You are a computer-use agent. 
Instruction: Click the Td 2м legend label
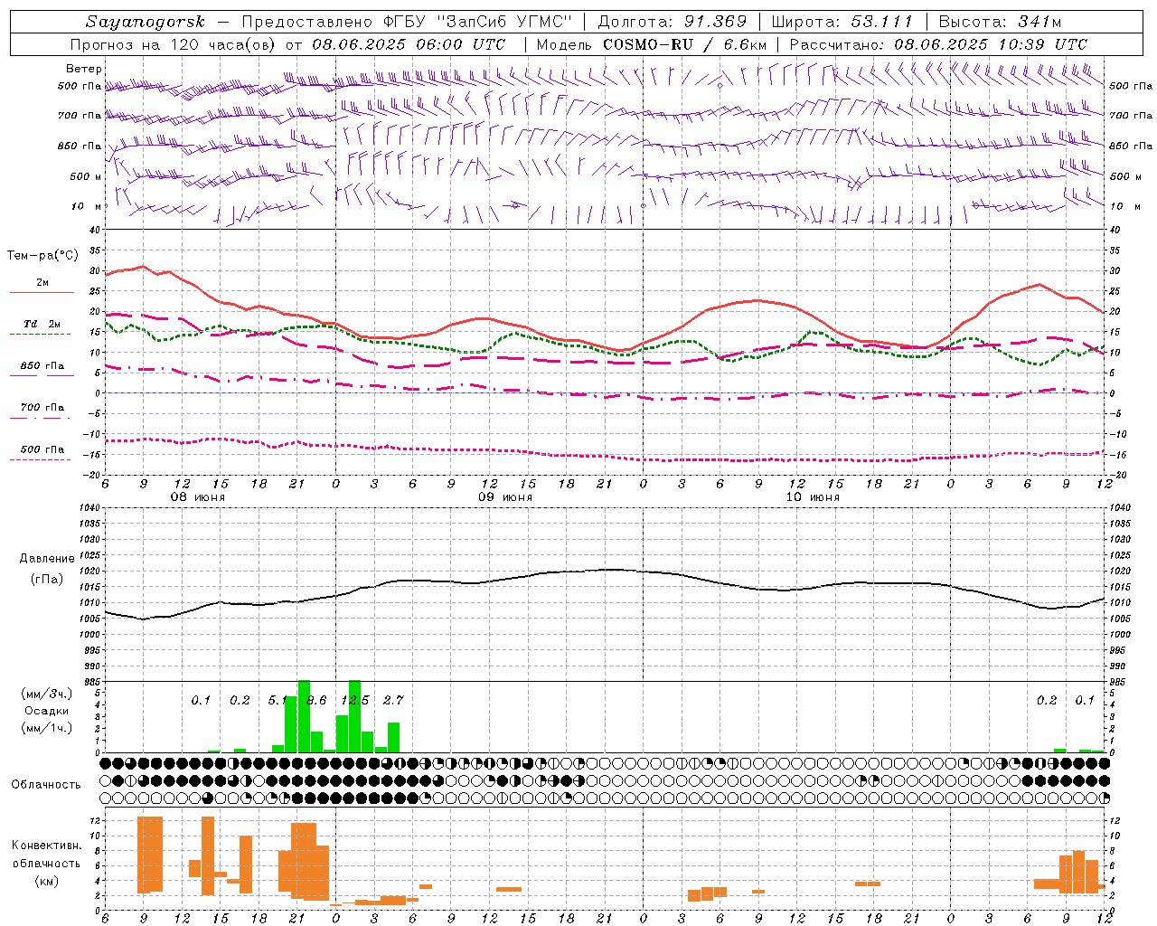point(42,324)
